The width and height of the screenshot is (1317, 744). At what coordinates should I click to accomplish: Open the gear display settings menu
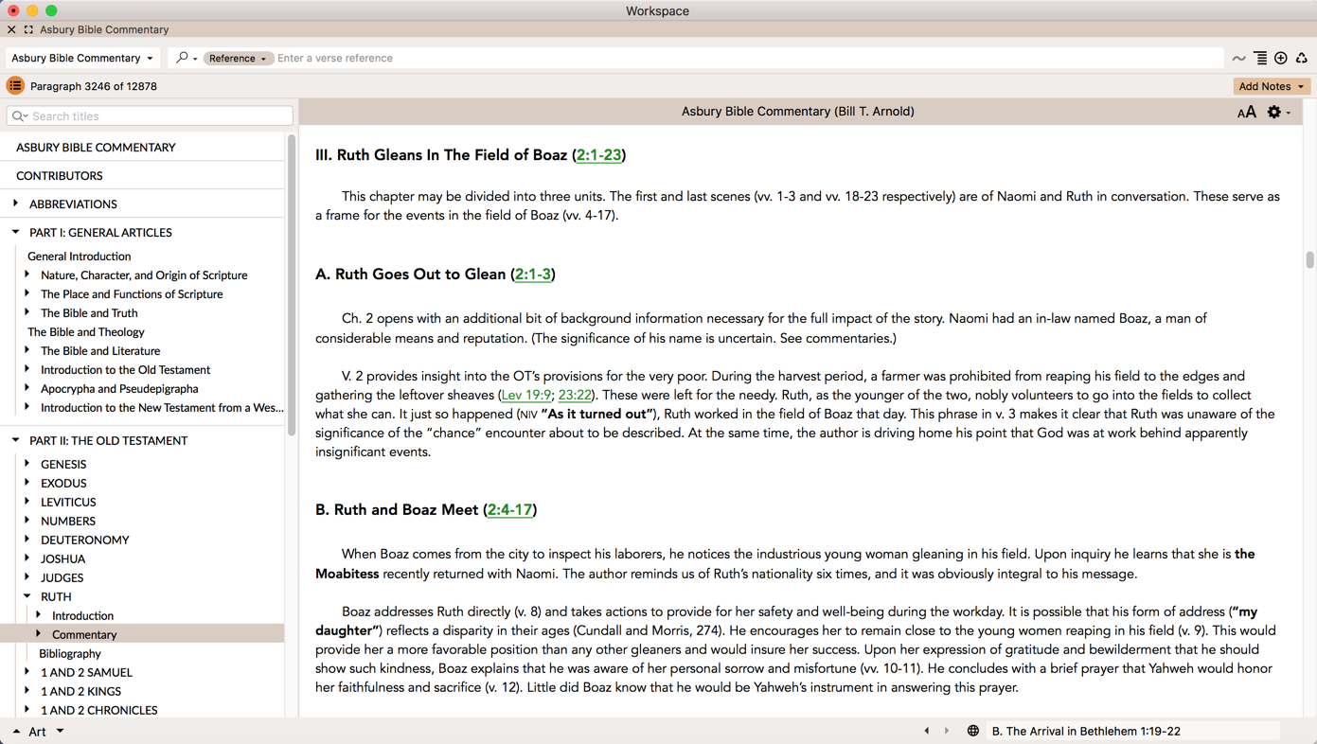pyautogui.click(x=1278, y=113)
